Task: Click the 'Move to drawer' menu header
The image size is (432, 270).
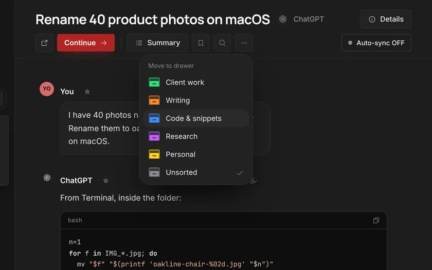Action: click(x=171, y=66)
